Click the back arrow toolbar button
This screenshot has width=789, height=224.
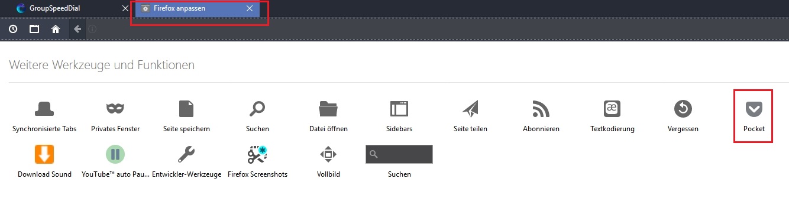(x=77, y=28)
